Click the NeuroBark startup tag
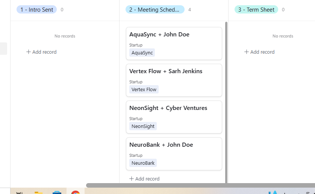Image resolution: width=315 pixels, height=194 pixels. [143, 163]
